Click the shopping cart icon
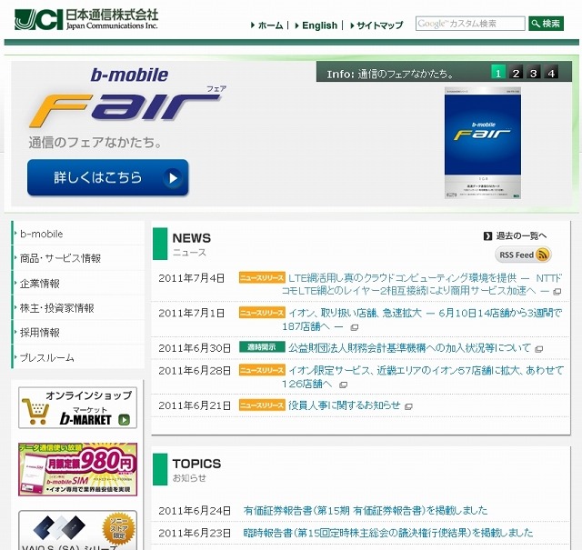 click(35, 411)
